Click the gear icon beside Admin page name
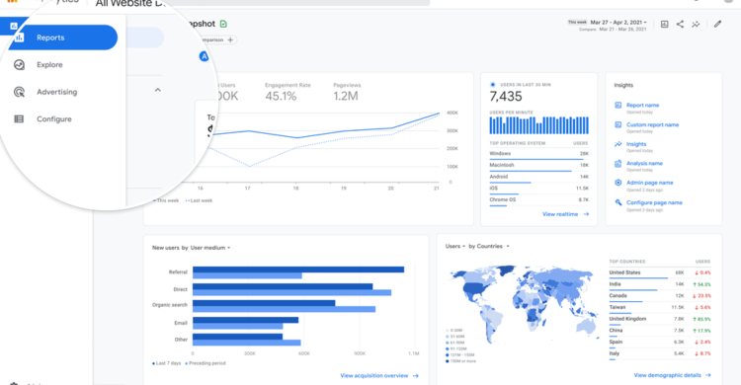 [618, 183]
